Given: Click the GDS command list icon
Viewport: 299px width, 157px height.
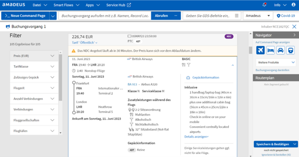Looking at the screenshot, I should (237, 16).
